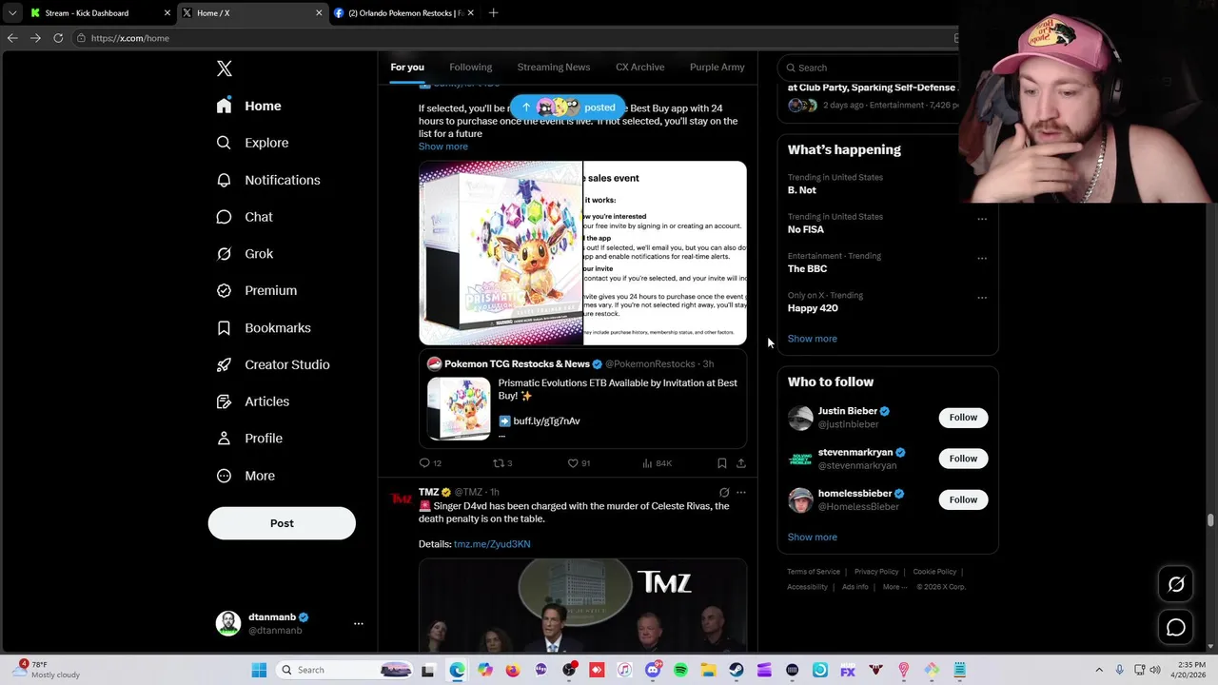The height and width of the screenshot is (685, 1218).
Task: Switch to the Following tab
Action: point(470,68)
